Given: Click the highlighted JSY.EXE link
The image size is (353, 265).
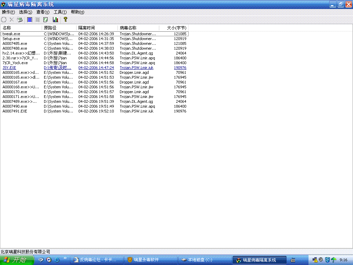Looking at the screenshot, I should pos(9,68).
